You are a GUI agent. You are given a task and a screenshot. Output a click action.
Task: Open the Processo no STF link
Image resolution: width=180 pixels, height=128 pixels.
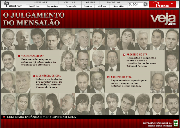(x=137, y=55)
